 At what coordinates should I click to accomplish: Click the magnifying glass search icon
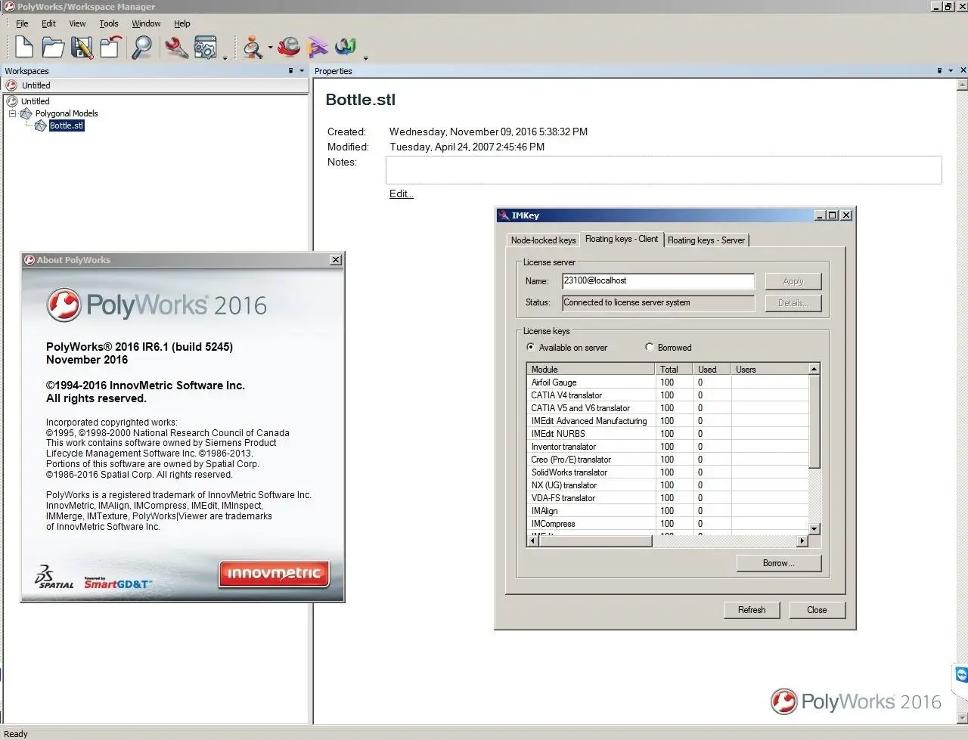141,47
